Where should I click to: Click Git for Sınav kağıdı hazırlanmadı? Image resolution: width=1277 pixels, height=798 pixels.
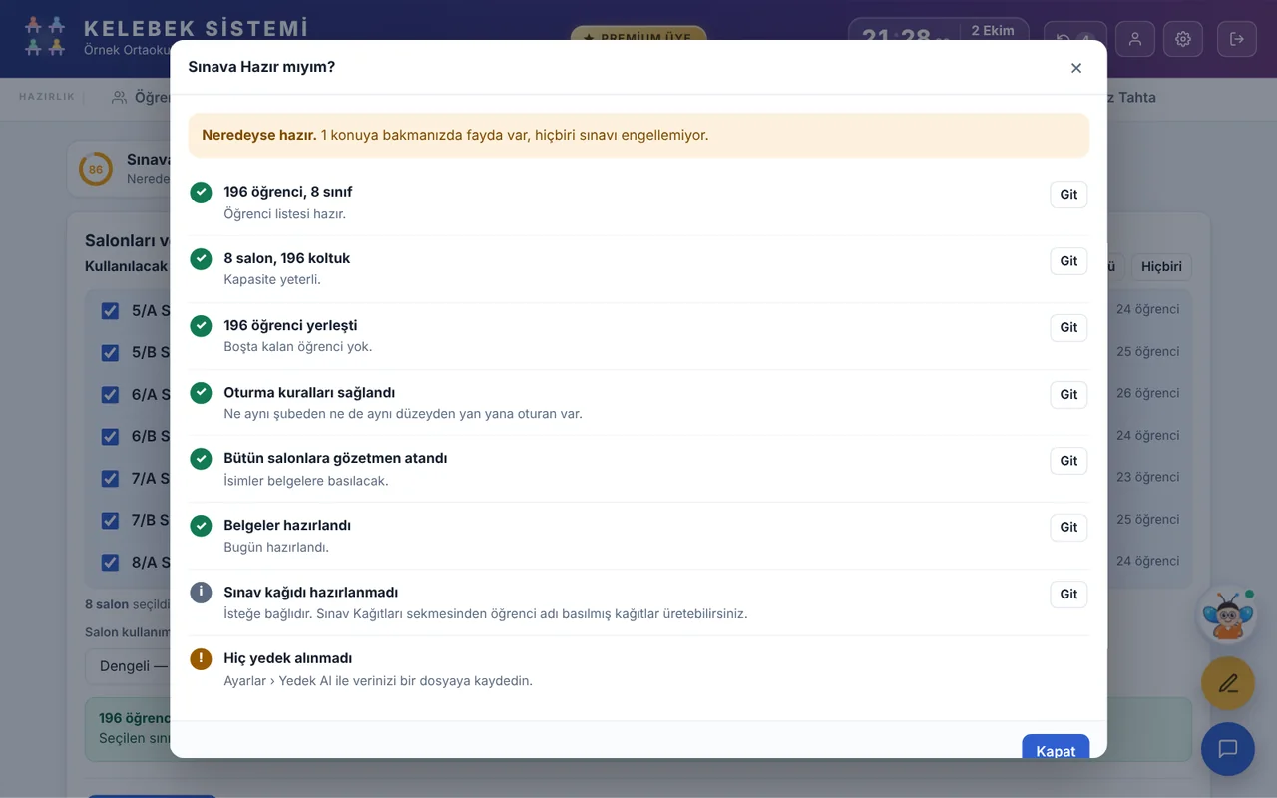click(x=1068, y=594)
